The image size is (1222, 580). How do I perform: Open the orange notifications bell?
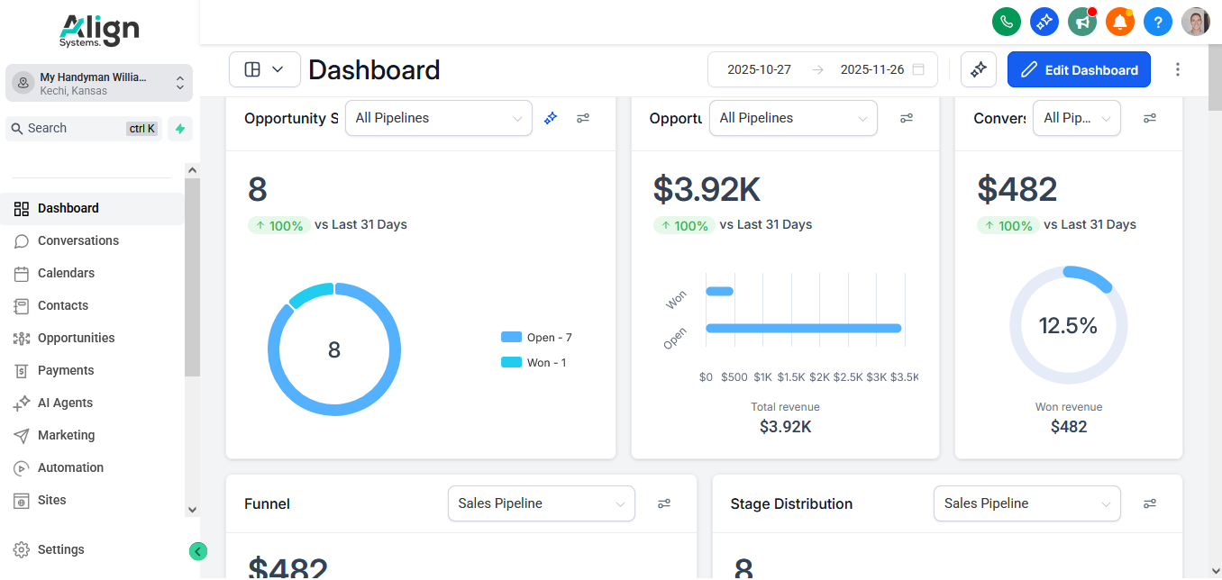tap(1119, 22)
